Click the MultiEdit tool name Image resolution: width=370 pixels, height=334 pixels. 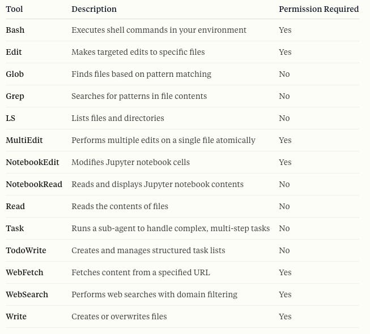tap(24, 140)
